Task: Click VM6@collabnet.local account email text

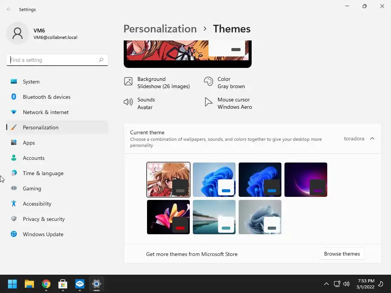Action: click(55, 37)
